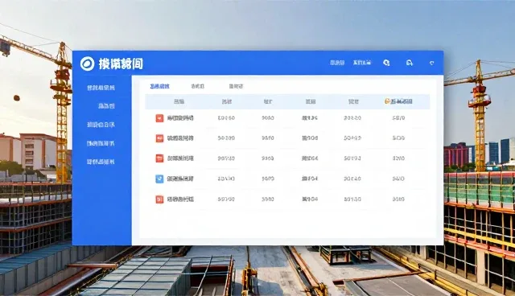This screenshot has width=515, height=296.
Task: Click the middle headset-style header icon
Action: tap(410, 63)
